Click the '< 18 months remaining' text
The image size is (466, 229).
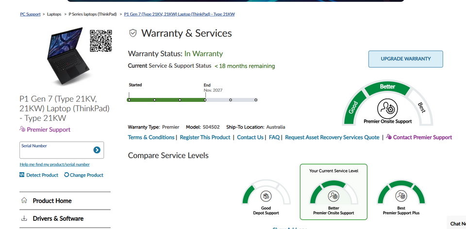point(245,66)
